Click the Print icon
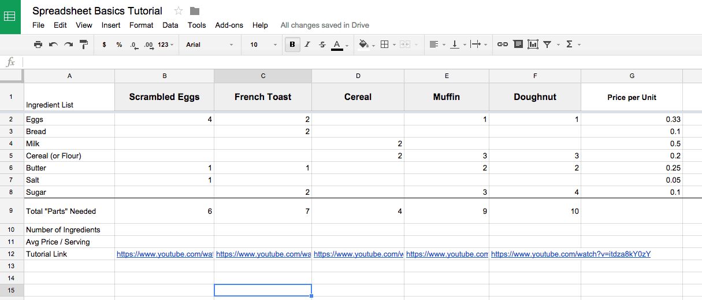 (38, 45)
